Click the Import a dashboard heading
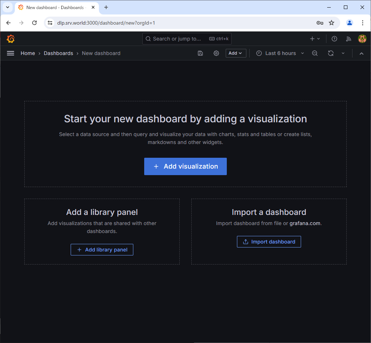371x343 pixels. (x=269, y=212)
